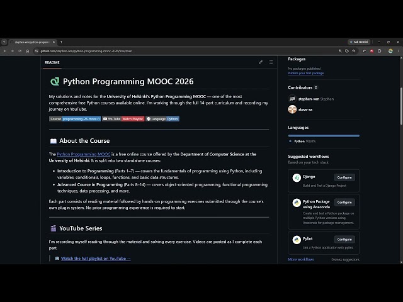Click 'Suggested workflows' heading text
Image resolution: width=403 pixels, height=302 pixels.
pos(308,157)
